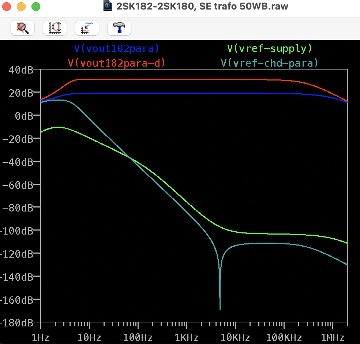Minimize the window with yellow button

coord(21,7)
